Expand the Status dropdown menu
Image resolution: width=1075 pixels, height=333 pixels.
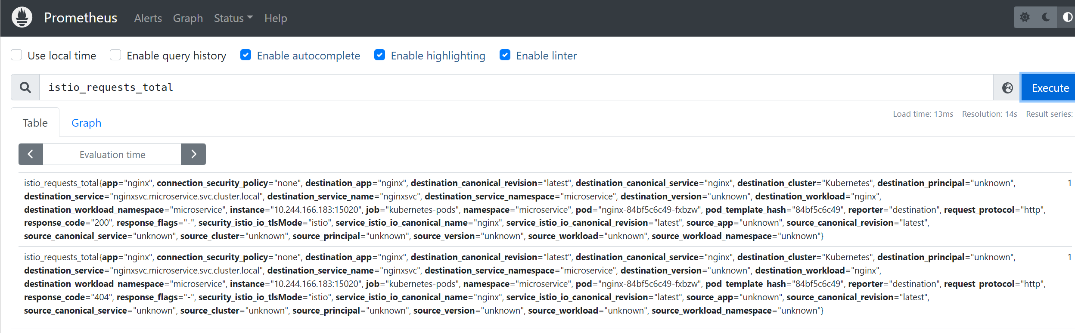pyautogui.click(x=233, y=18)
